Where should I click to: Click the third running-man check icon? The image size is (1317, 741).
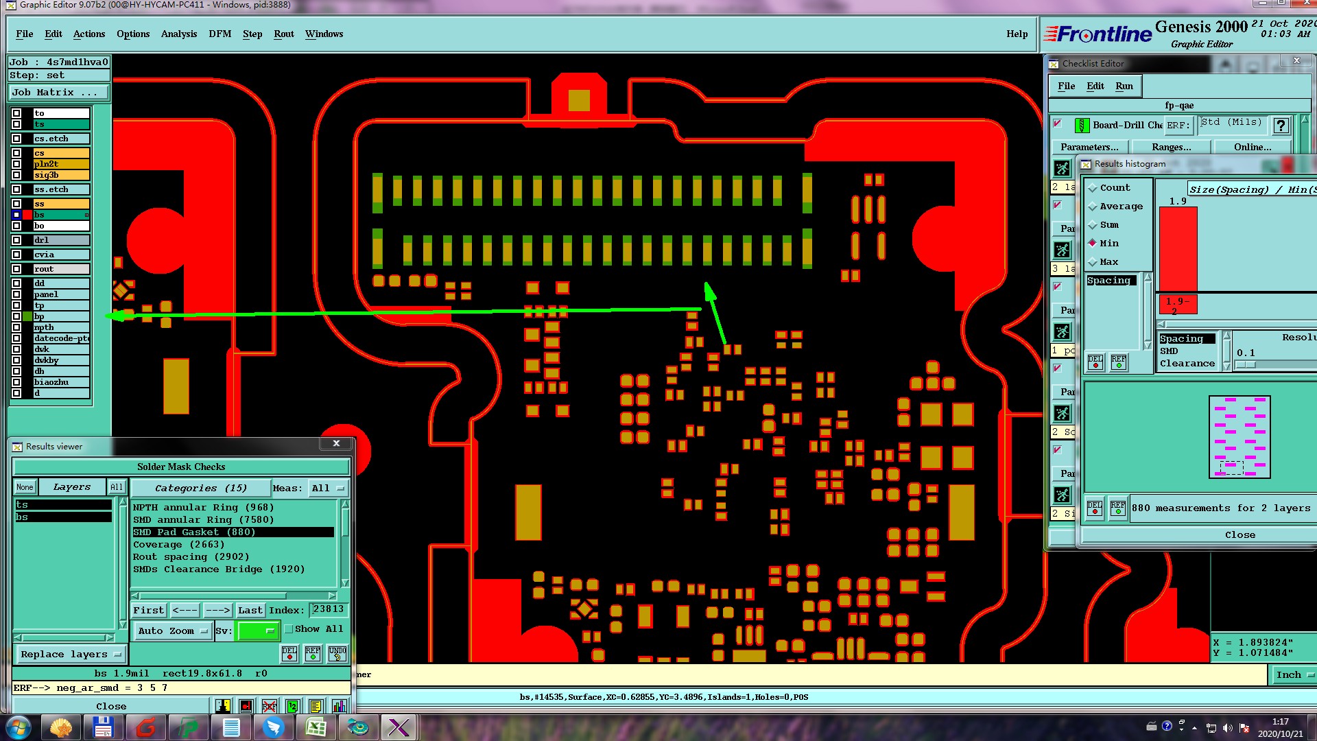[1063, 332]
